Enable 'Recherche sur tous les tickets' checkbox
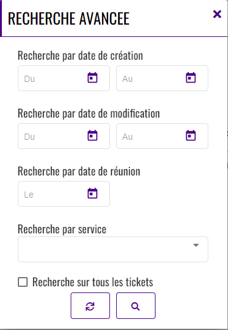The height and width of the screenshot is (330, 228). [23, 282]
